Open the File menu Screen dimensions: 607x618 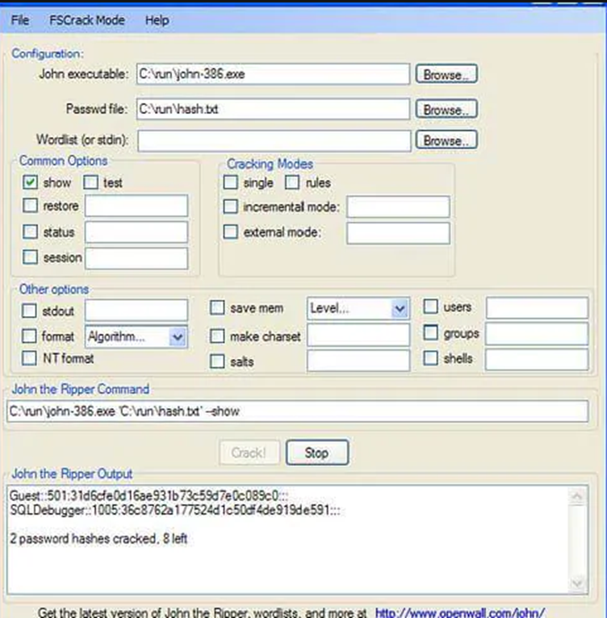point(19,20)
